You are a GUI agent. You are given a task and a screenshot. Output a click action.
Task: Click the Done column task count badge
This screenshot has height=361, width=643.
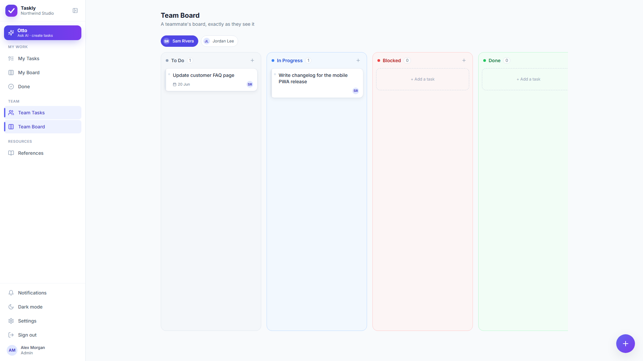coord(507,61)
